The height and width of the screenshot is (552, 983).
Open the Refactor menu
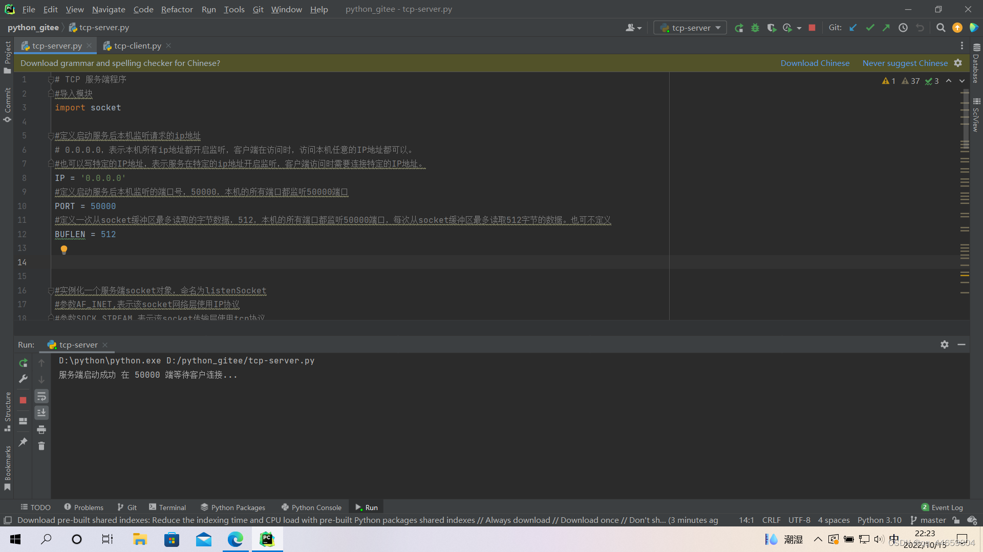tap(177, 9)
